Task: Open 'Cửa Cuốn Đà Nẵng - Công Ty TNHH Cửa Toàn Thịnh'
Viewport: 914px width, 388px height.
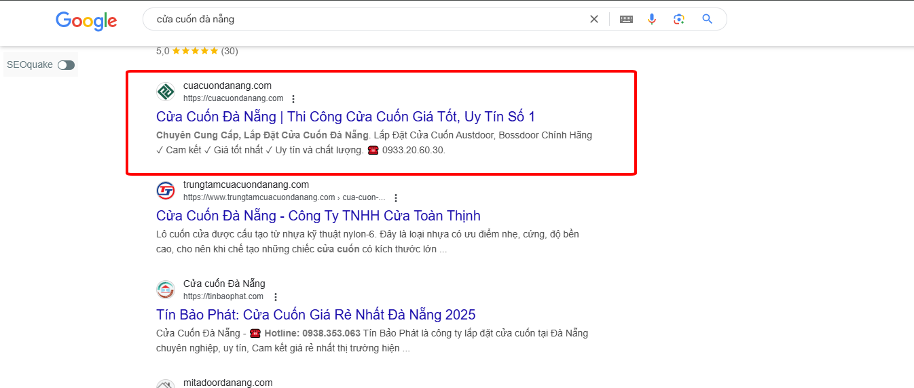Action: tap(318, 216)
